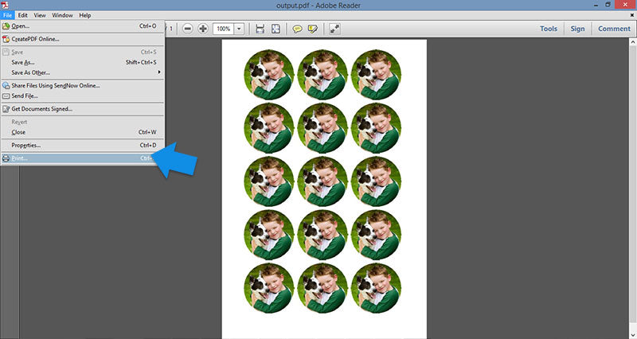Switch to read mode with expand icon
The height and width of the screenshot is (339, 637).
pyautogui.click(x=334, y=29)
